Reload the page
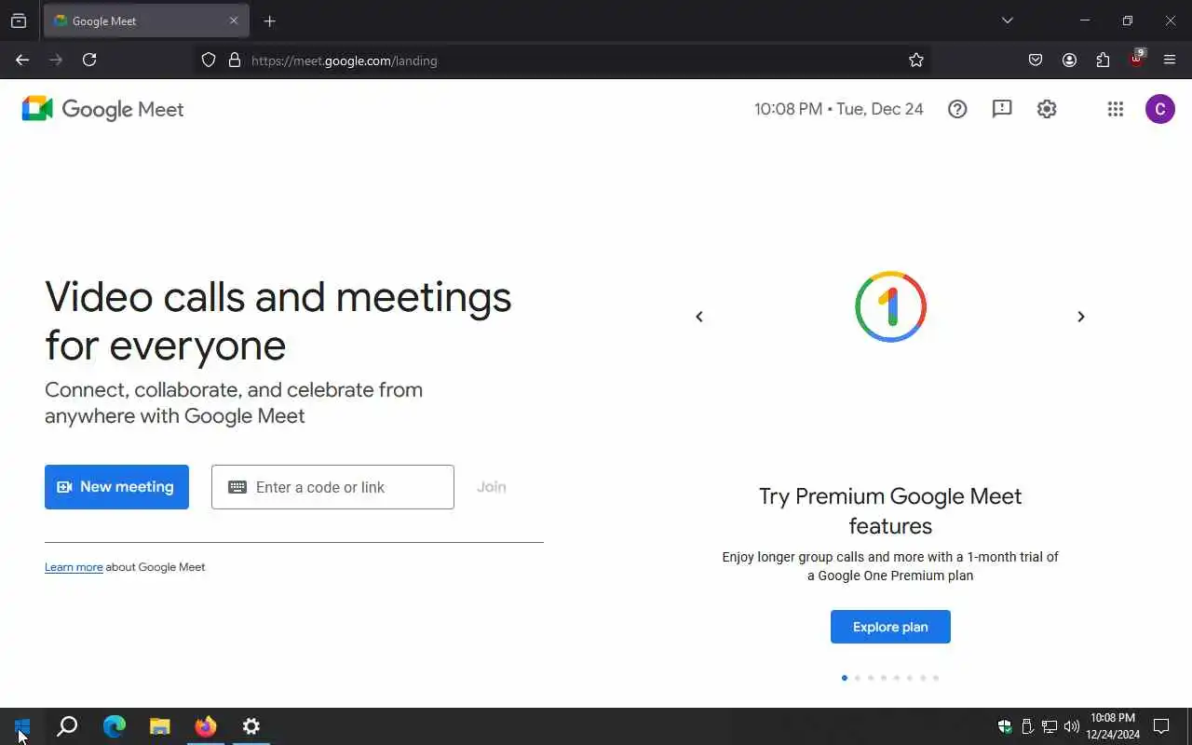Viewport: 1192px width, 745px height. pyautogui.click(x=89, y=60)
